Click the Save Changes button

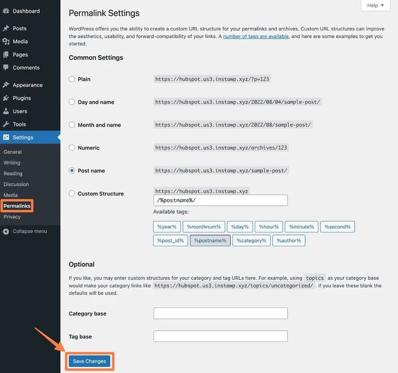[89, 361]
